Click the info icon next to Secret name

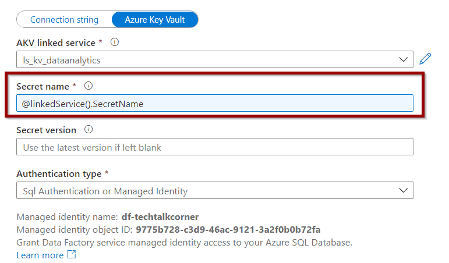(x=89, y=86)
